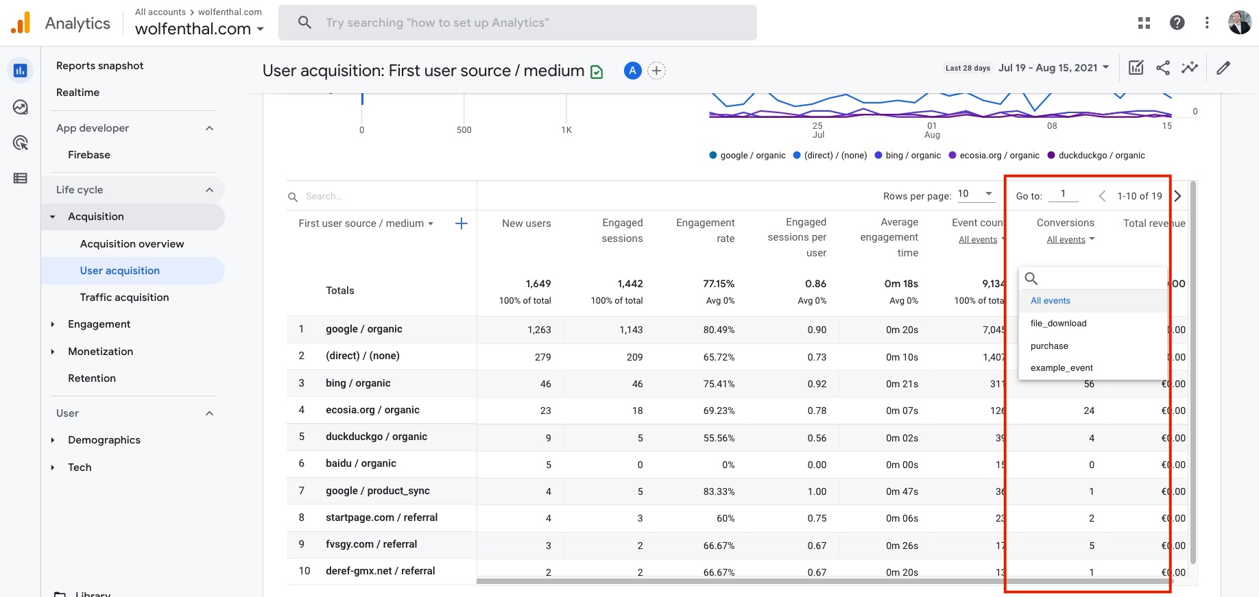Collapse the Life cycle section
The width and height of the screenshot is (1259, 597).
209,190
